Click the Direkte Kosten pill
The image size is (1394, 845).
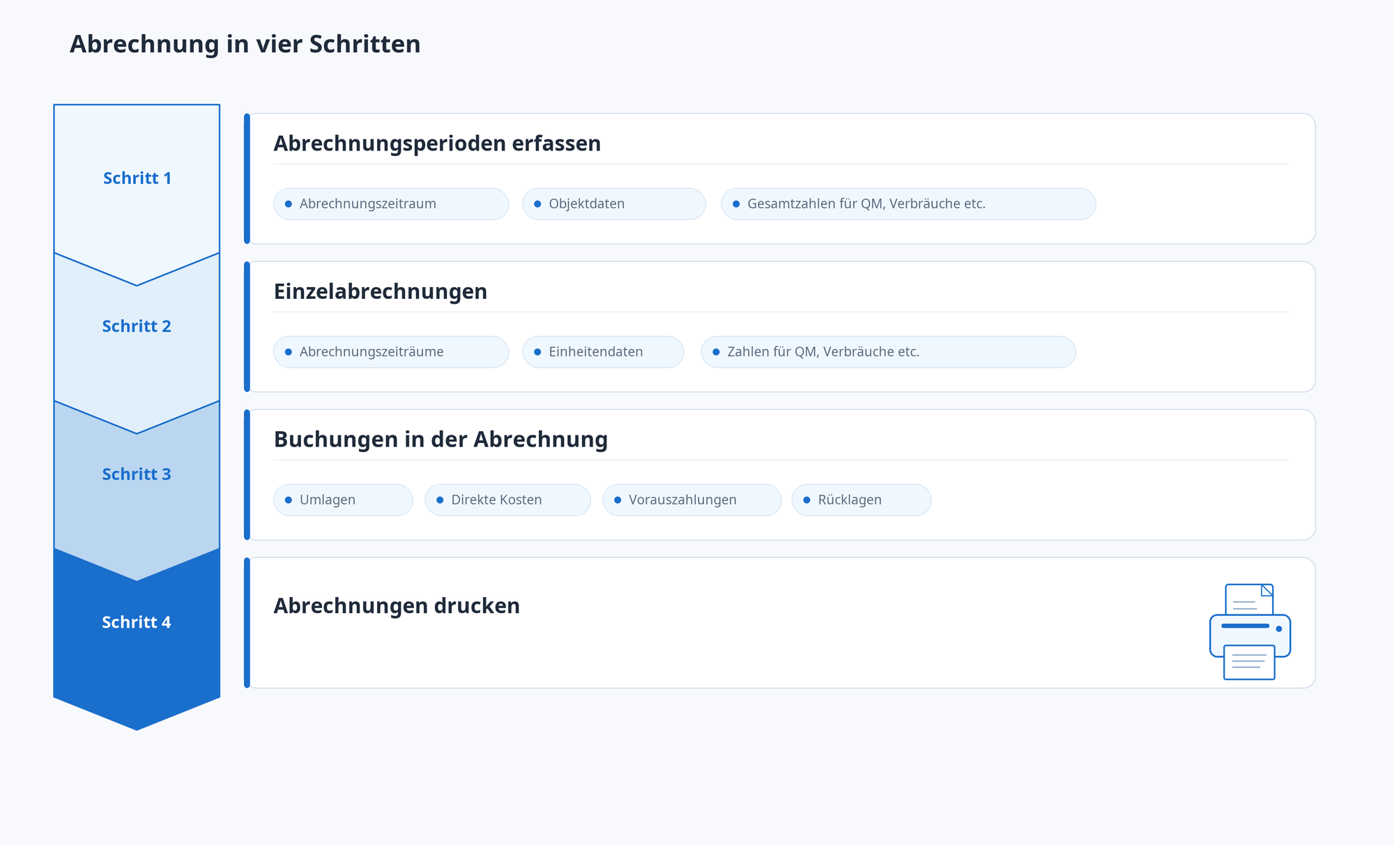click(x=507, y=500)
